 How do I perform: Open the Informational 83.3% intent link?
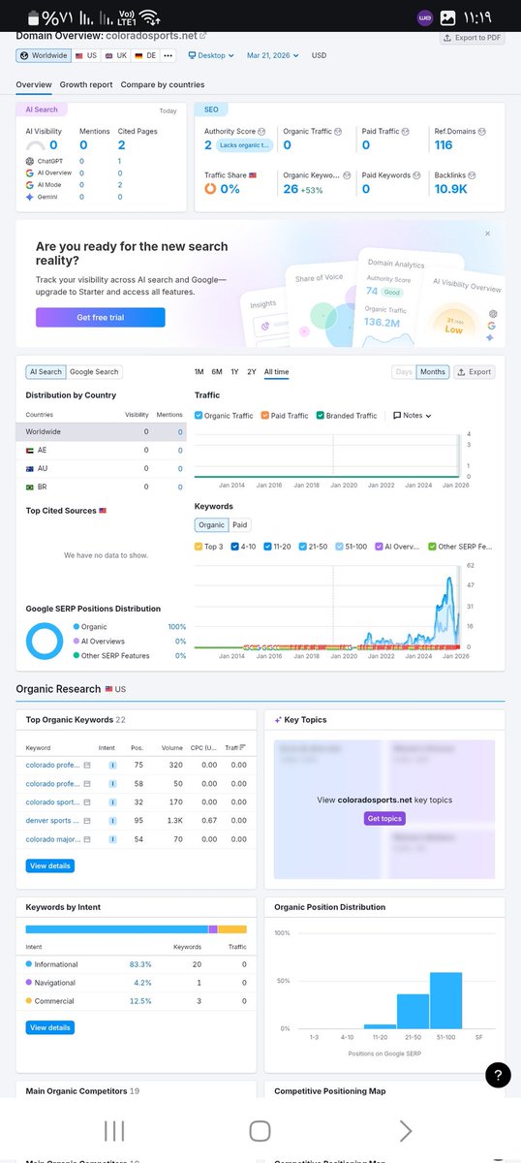pyautogui.click(x=140, y=964)
